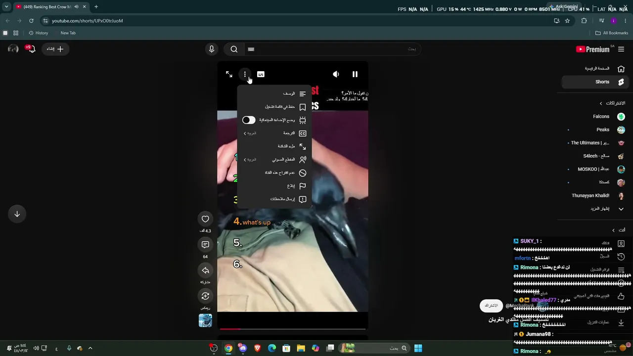Viewport: 633px width, 356px height.
Task: Open the الوصف (description) menu entry
Action: 274,93
